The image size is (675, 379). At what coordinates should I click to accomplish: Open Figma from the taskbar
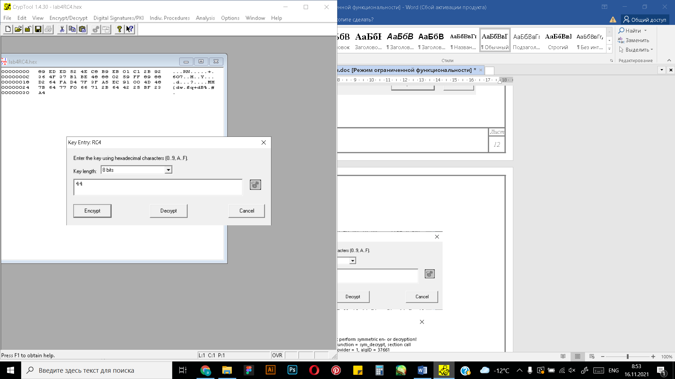(249, 370)
